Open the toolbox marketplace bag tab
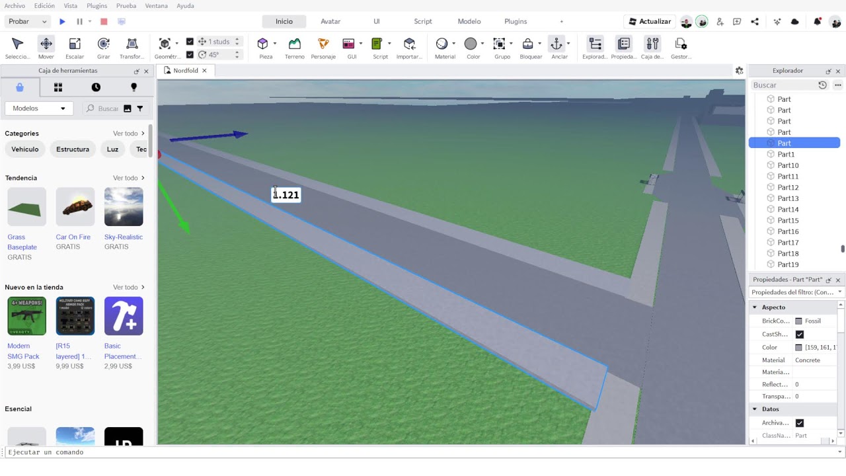The image size is (846, 476). 20,87
